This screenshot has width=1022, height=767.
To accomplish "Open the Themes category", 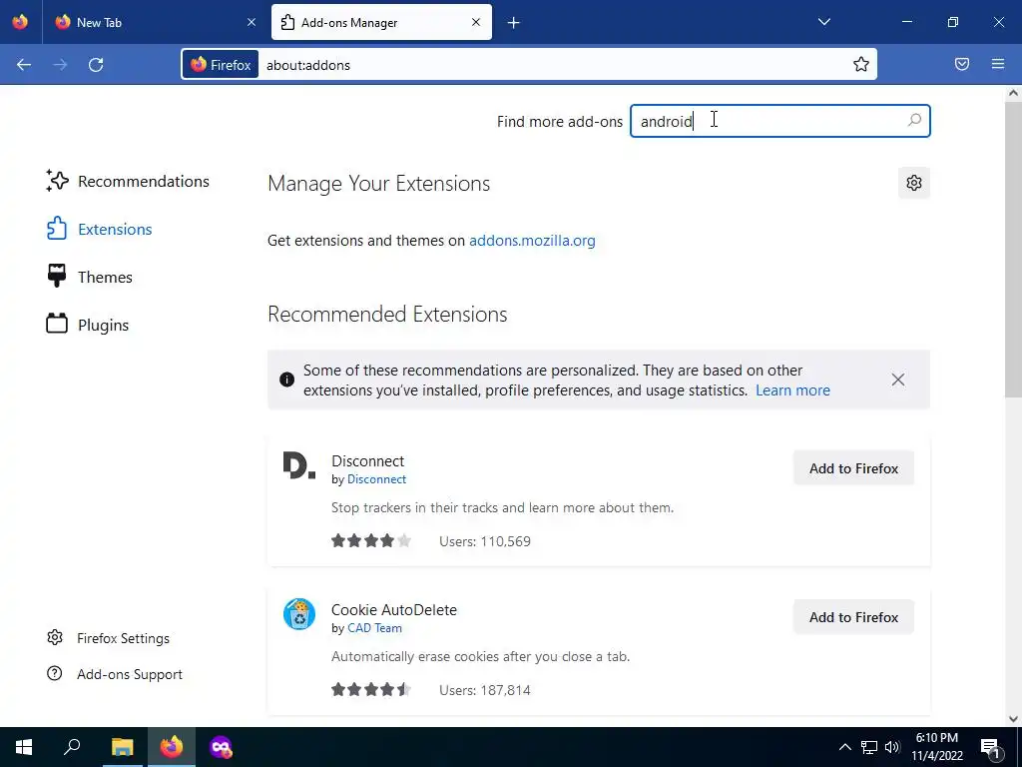I will [x=89, y=278].
